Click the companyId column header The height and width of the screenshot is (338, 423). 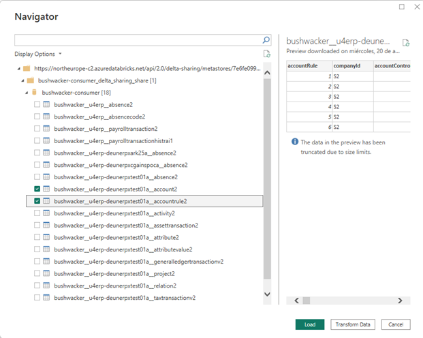click(x=353, y=65)
